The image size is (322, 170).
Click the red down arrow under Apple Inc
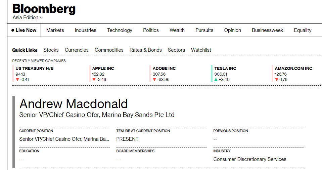point(94,80)
